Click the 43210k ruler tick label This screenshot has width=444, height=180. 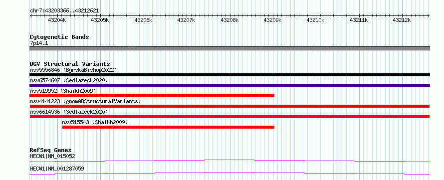tap(316, 20)
